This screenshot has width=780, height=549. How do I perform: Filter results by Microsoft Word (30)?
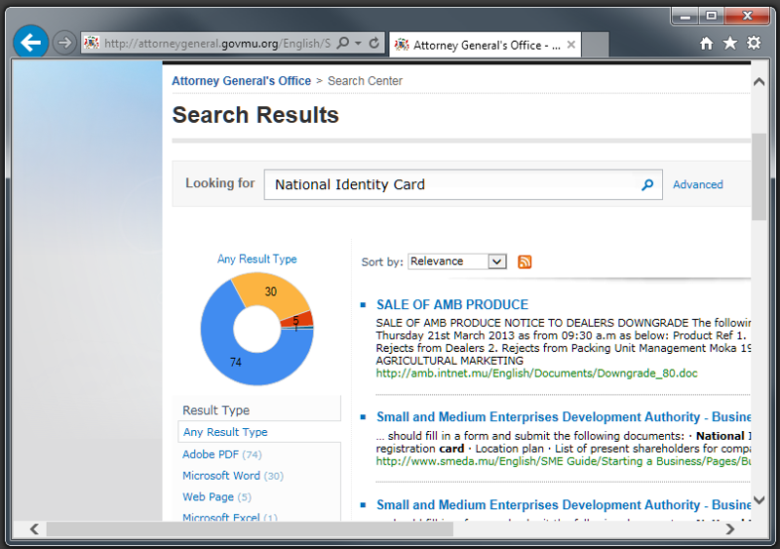(x=233, y=476)
